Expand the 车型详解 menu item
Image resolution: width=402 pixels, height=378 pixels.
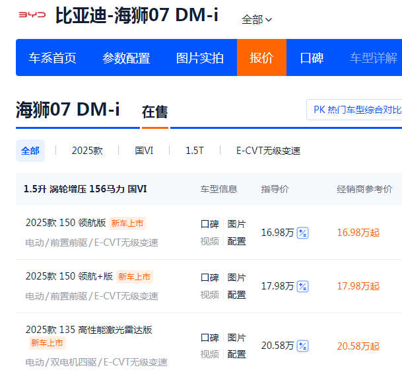click(374, 58)
